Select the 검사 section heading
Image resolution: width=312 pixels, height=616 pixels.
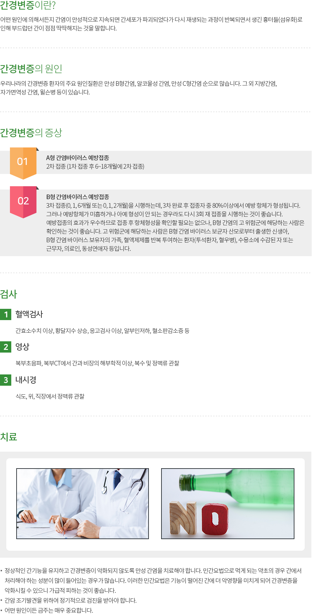[x=9, y=294]
